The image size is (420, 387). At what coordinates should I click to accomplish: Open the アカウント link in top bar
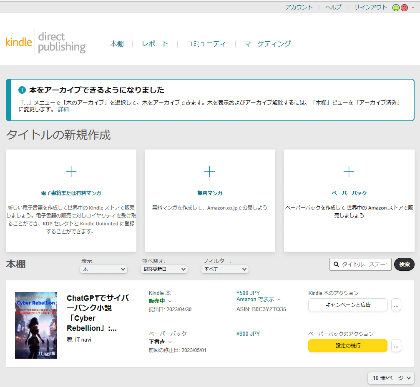pyautogui.click(x=299, y=7)
